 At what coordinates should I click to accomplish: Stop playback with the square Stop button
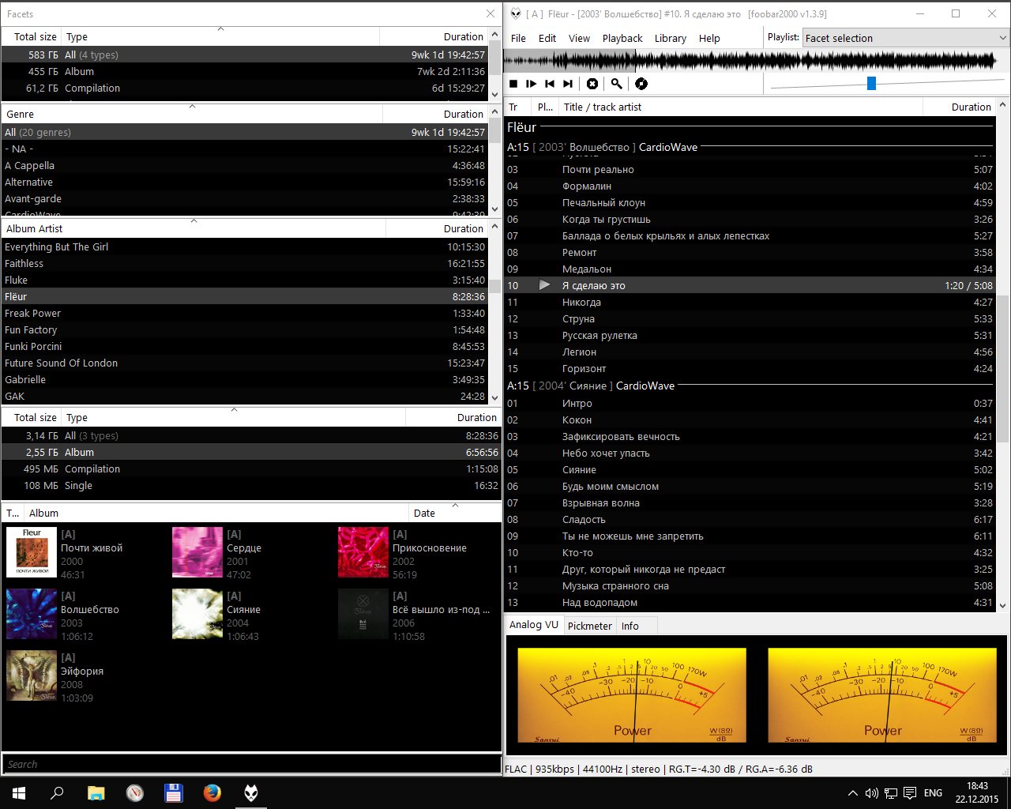(x=513, y=84)
